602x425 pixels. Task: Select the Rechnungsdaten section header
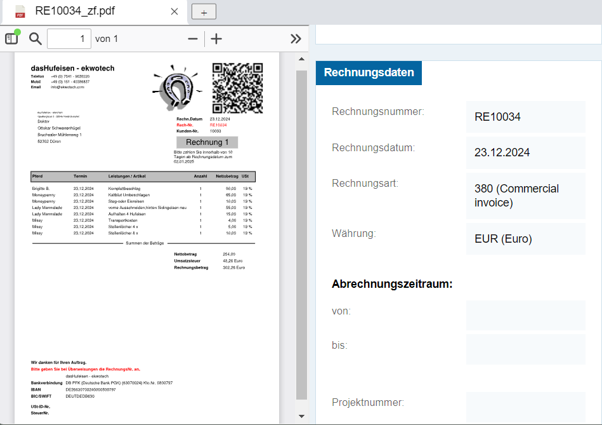[369, 72]
